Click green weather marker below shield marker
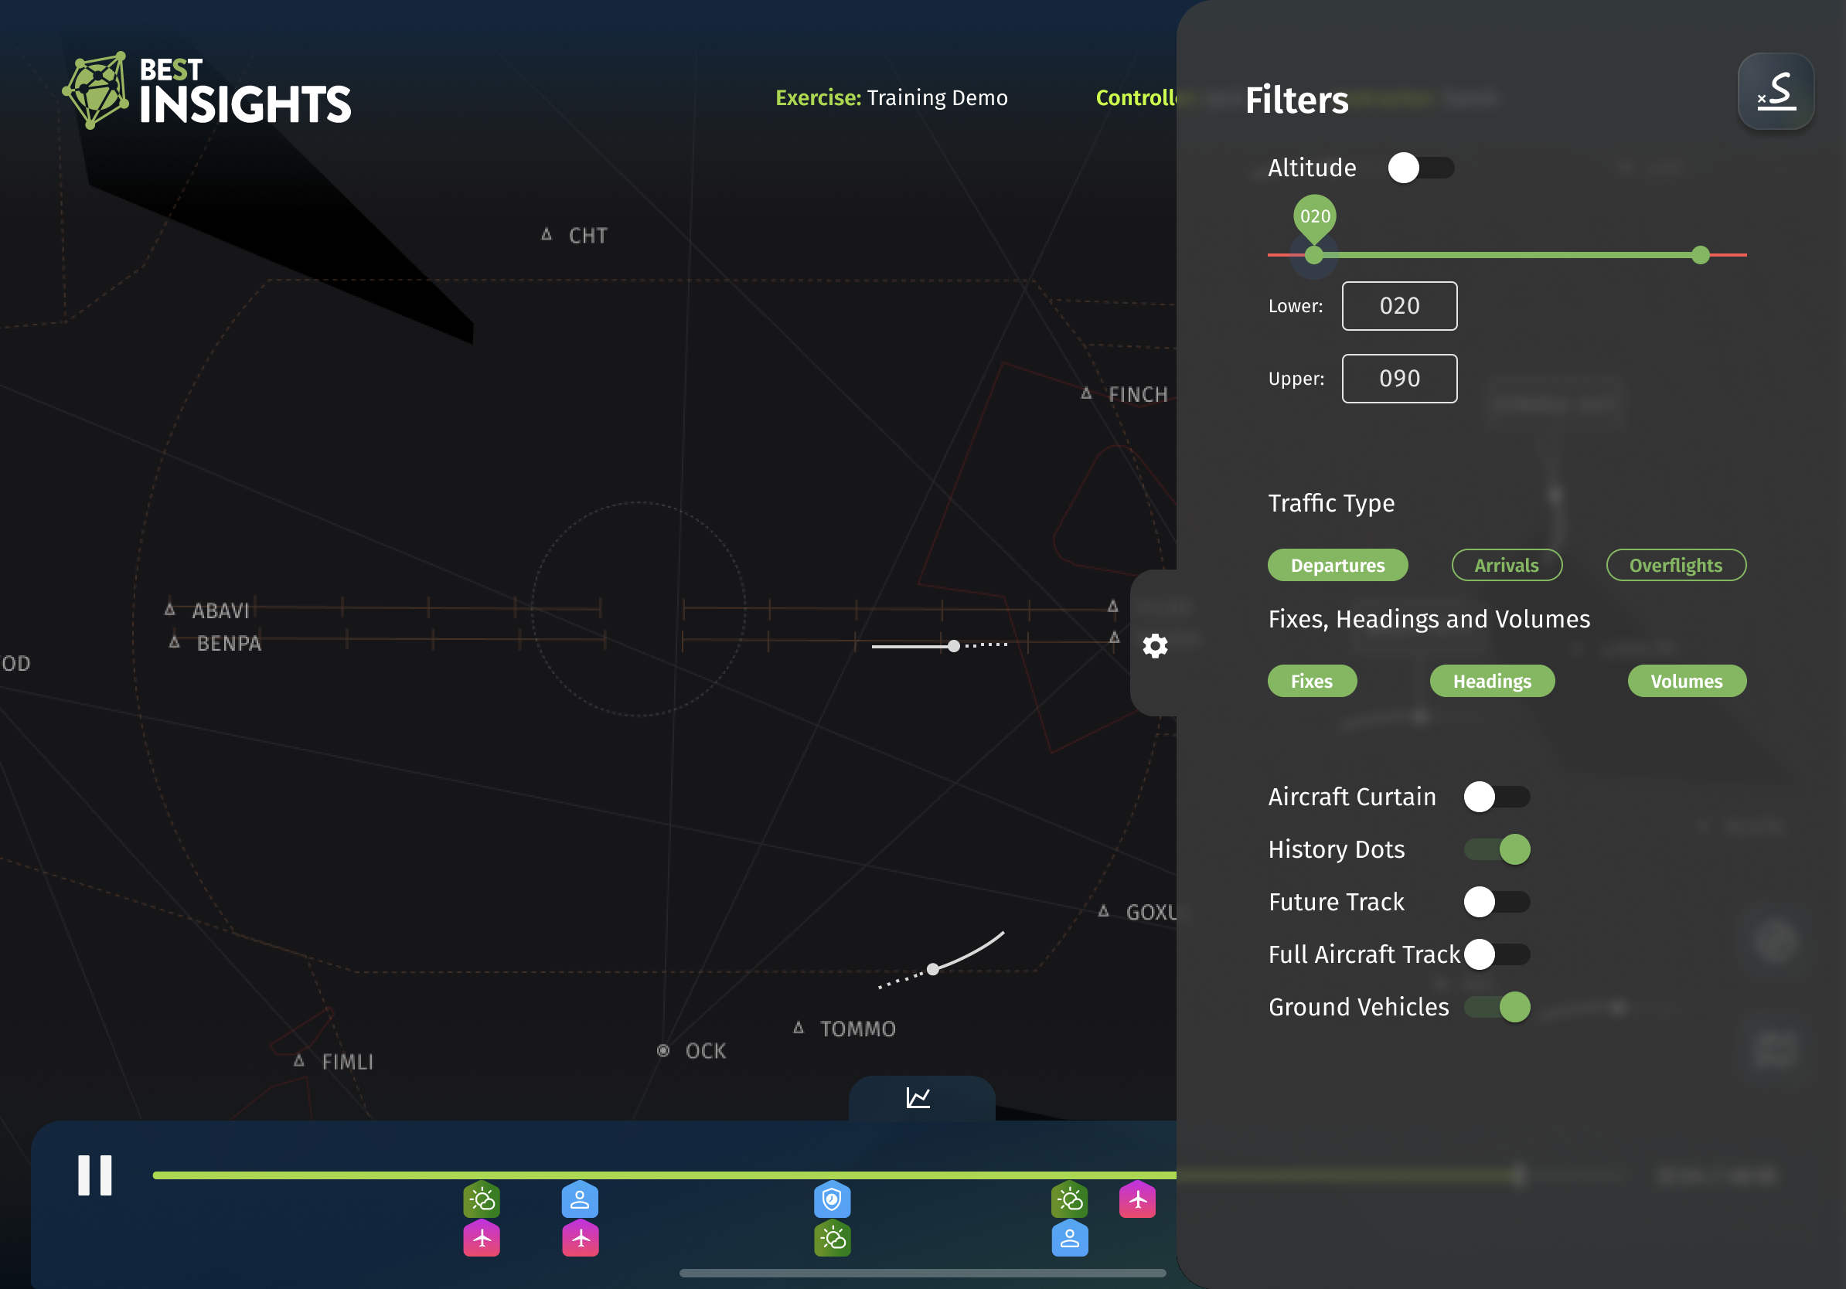1846x1289 pixels. (x=832, y=1238)
